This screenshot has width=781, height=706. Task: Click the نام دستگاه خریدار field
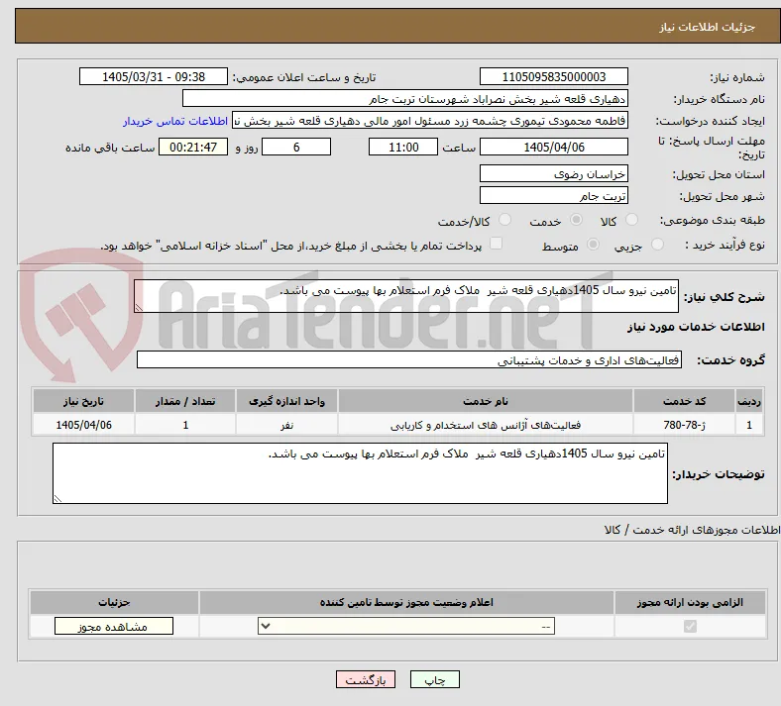pos(405,98)
